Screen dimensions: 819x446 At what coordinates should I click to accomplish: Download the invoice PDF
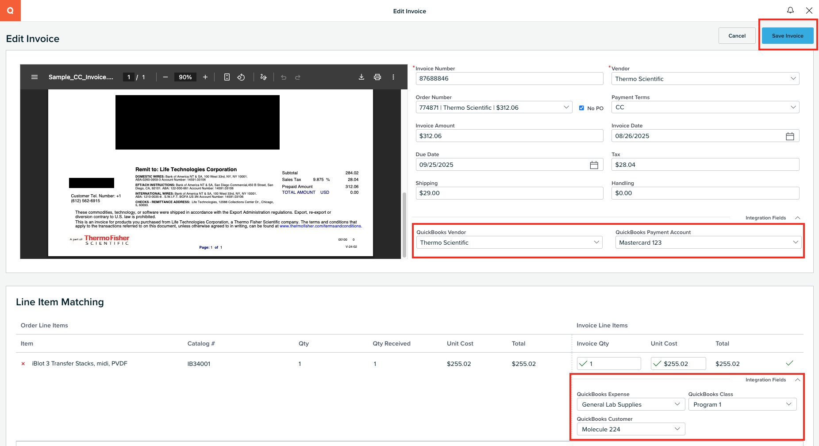(361, 77)
